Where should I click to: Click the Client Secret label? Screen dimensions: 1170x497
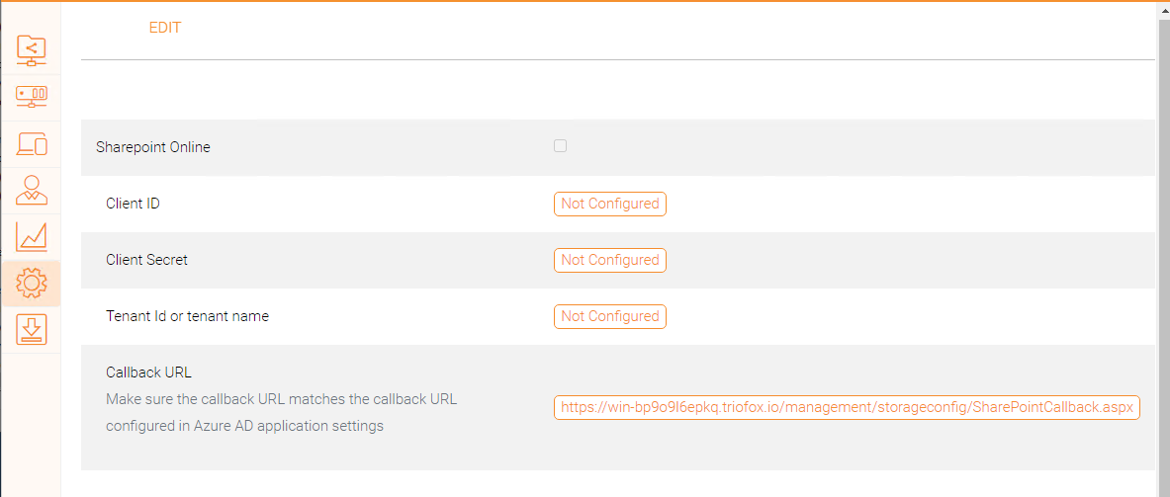point(146,260)
